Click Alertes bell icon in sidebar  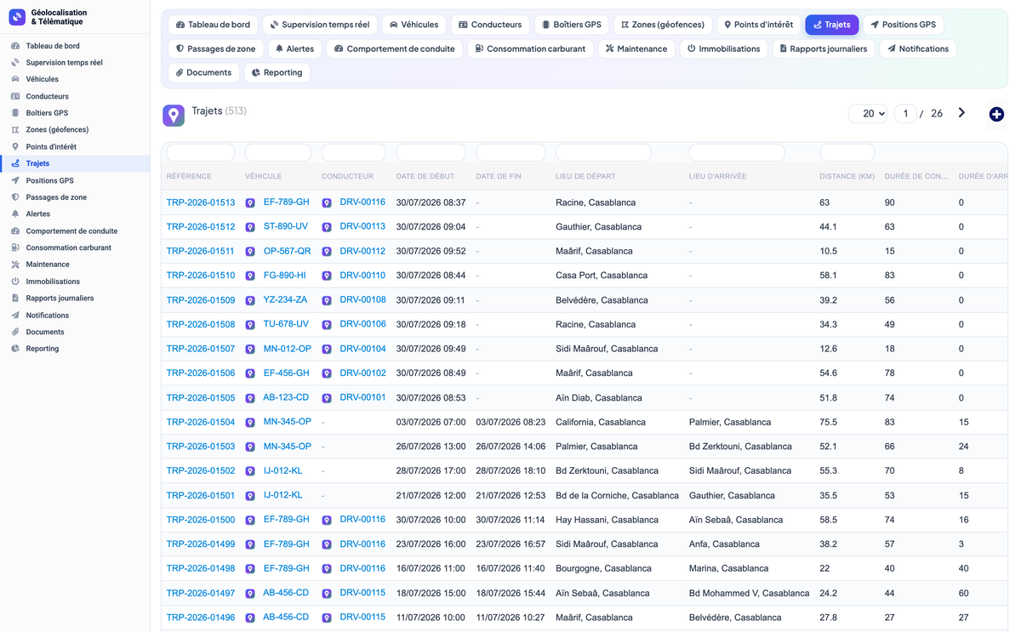tap(15, 214)
